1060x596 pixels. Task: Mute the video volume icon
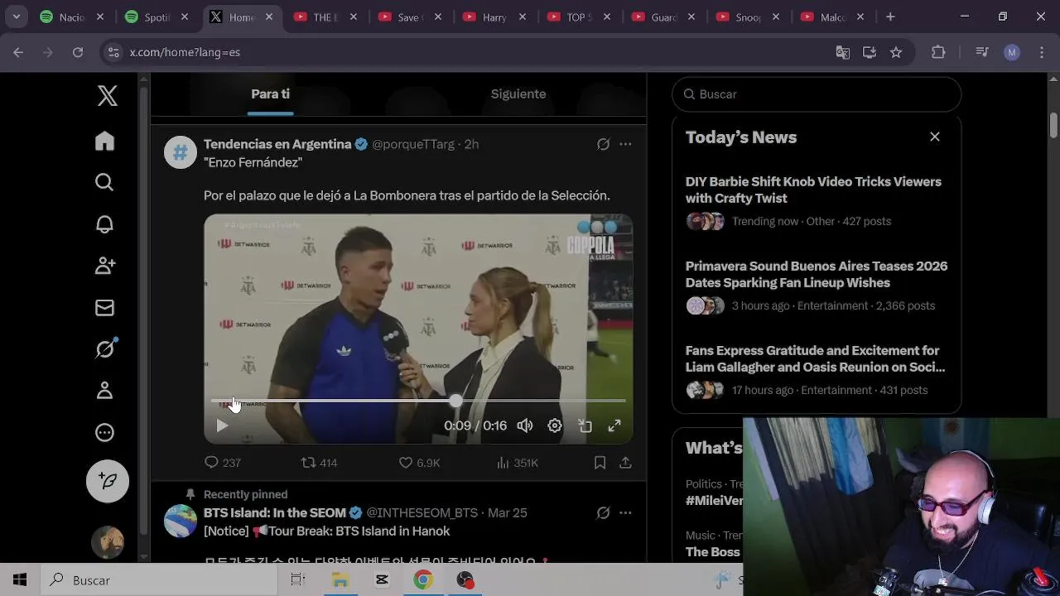point(525,425)
